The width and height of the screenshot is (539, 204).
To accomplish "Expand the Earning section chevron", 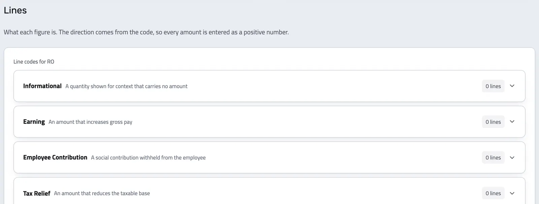I will [x=512, y=122].
